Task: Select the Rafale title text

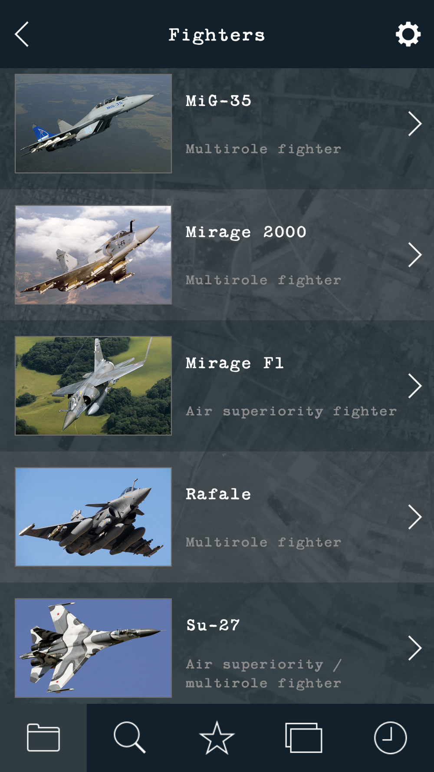Action: (218, 494)
